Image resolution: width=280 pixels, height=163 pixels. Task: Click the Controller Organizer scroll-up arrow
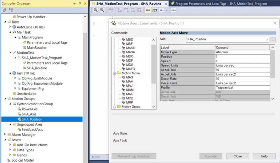[x=85, y=17]
